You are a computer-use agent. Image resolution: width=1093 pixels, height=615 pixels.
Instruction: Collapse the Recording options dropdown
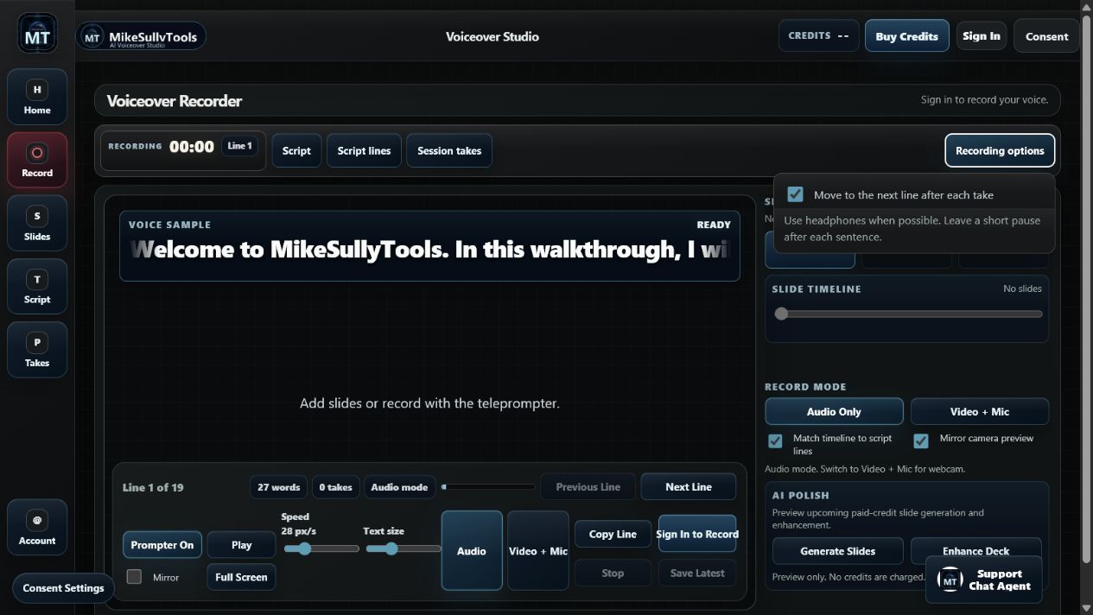tap(1000, 150)
